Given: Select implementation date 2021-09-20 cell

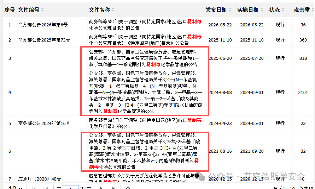Looking at the screenshot, I should tap(252, 151).
